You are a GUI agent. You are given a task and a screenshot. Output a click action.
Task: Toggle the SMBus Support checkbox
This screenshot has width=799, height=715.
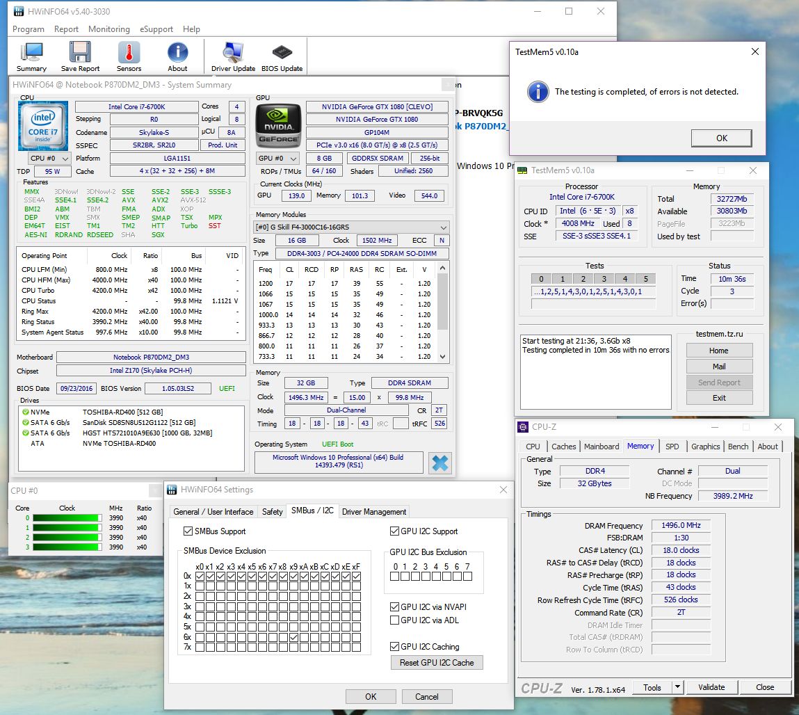188,531
